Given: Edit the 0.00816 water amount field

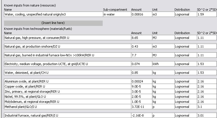Looking at the screenshot, I should pos(141,14).
